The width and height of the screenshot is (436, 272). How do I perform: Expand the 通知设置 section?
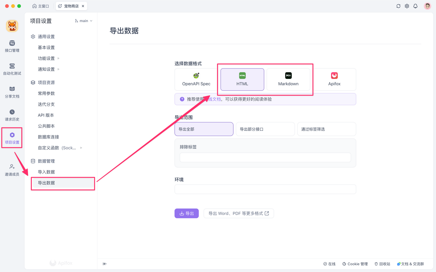(46, 69)
